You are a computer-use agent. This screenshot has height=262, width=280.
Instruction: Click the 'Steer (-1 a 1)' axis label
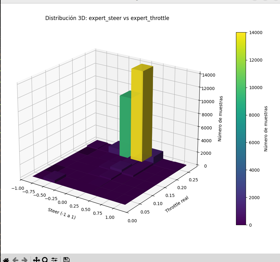(x=61, y=213)
